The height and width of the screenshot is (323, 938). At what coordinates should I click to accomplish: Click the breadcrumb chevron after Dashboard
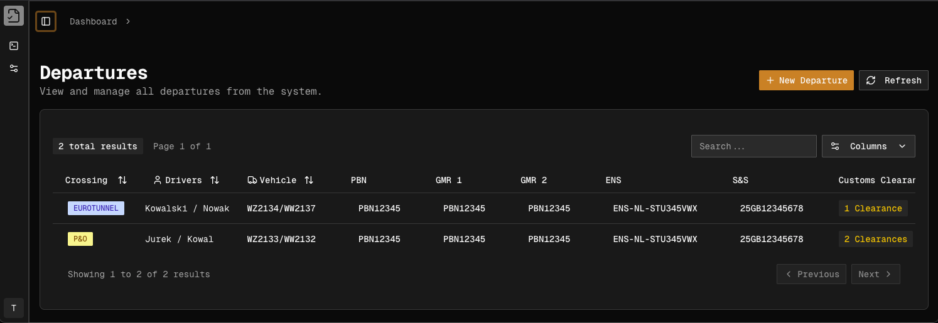(128, 21)
